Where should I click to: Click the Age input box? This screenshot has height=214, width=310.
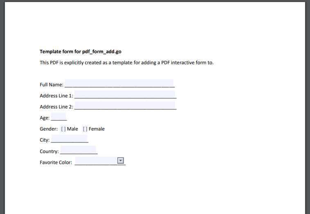click(58, 117)
